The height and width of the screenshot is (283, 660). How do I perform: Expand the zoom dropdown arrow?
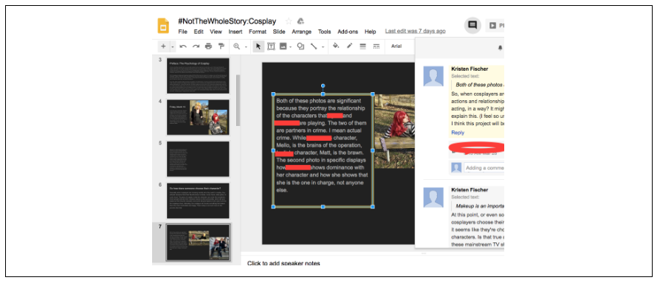coord(246,46)
